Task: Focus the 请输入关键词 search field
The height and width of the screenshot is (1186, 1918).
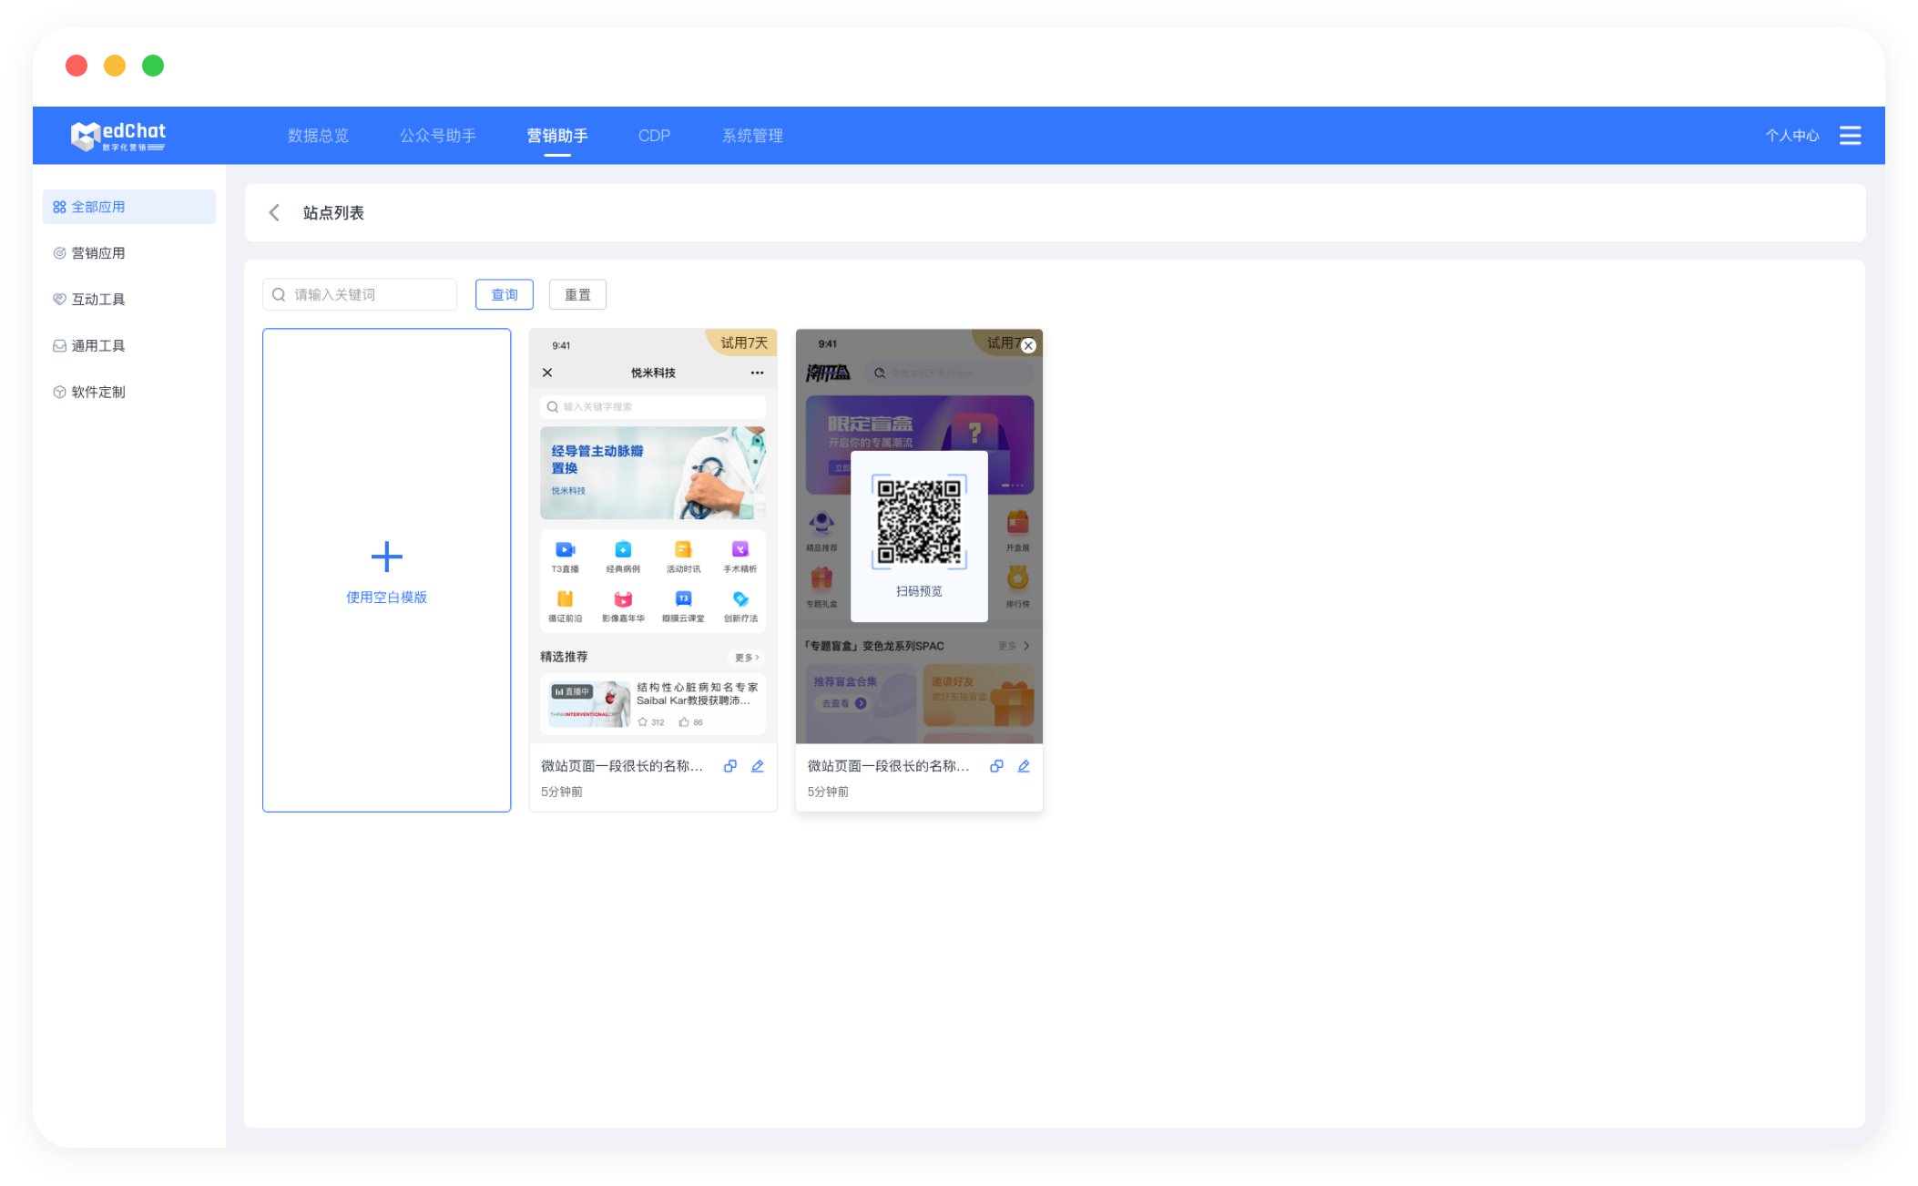Action: pos(360,295)
